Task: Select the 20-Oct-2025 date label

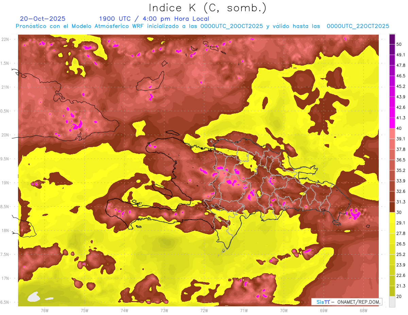Action: tap(42, 19)
